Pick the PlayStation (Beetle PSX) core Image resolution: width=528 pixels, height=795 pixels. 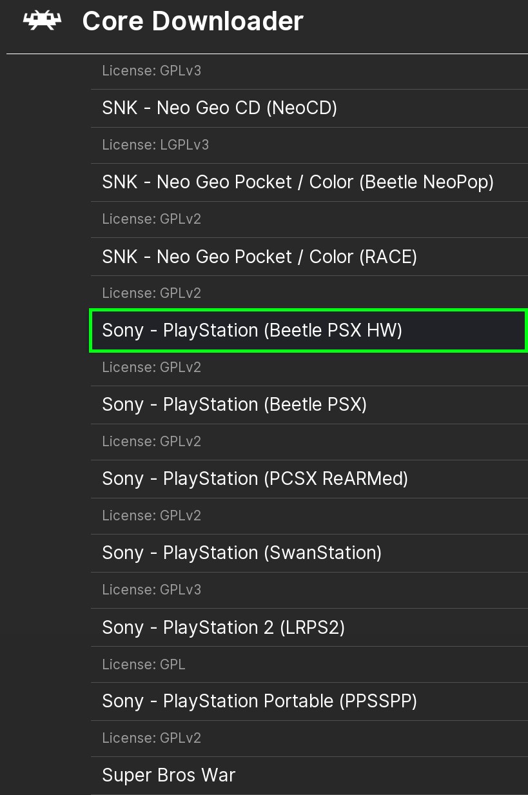coord(234,405)
